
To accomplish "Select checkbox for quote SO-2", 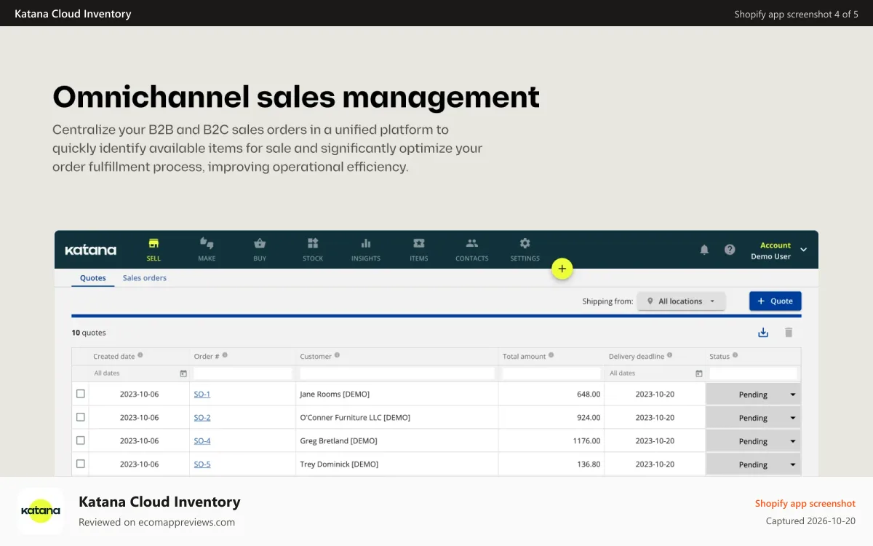I will pyautogui.click(x=81, y=417).
